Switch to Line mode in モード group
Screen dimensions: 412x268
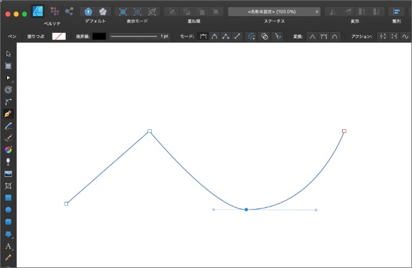pyautogui.click(x=237, y=36)
